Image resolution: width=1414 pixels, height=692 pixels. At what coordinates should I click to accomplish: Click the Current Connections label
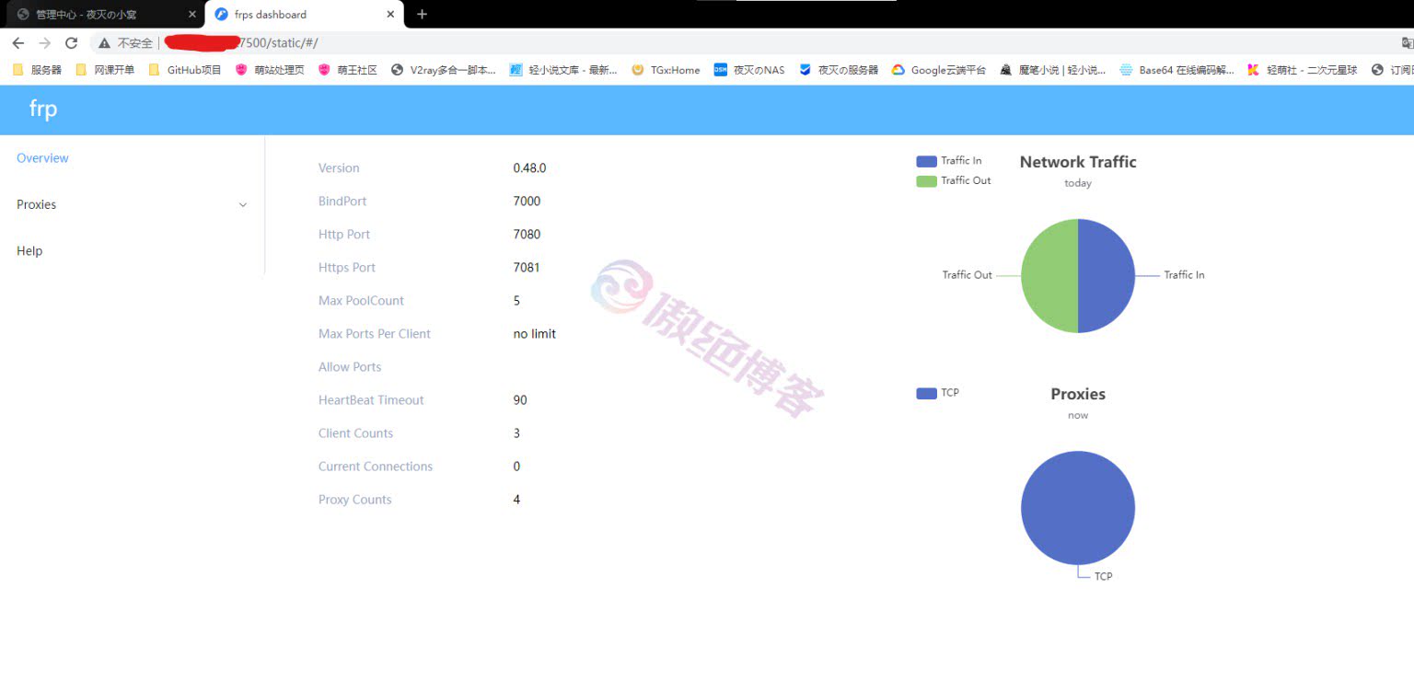pyautogui.click(x=376, y=466)
